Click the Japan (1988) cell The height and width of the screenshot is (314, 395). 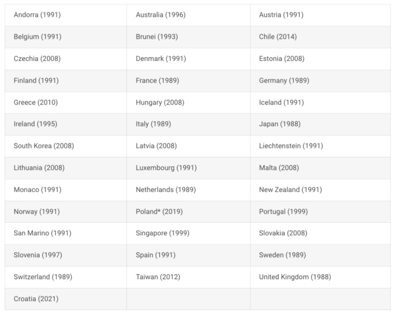(280, 124)
